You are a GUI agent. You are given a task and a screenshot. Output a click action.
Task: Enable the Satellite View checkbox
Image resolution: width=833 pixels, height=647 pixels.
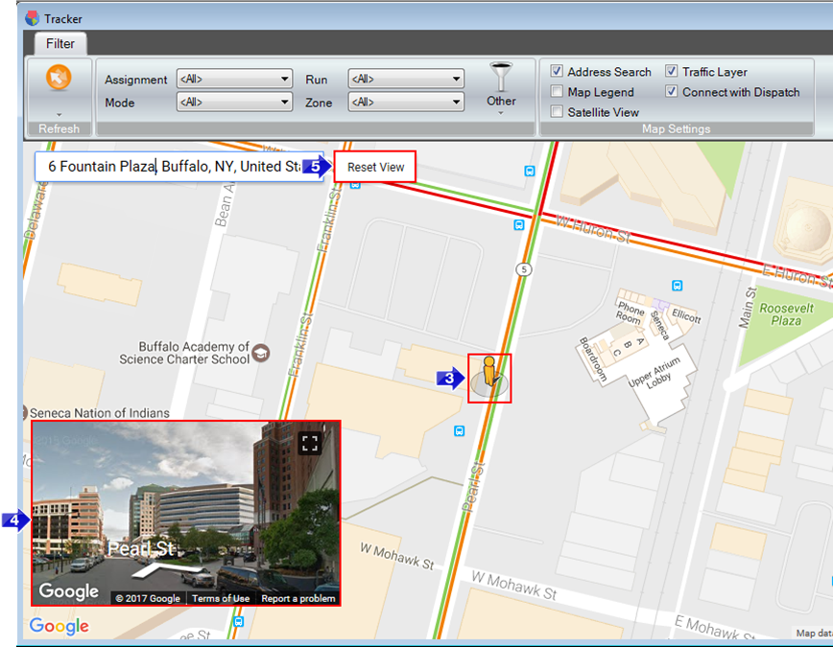557,111
